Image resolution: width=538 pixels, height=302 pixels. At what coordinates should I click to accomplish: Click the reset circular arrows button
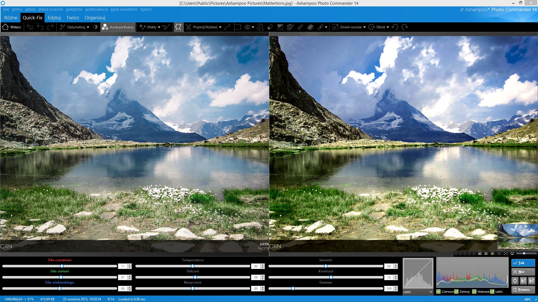pyautogui.click(x=515, y=281)
